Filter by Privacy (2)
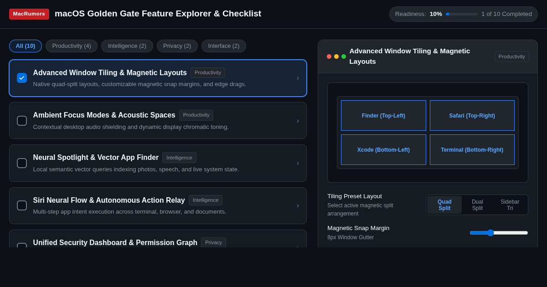 pos(177,46)
